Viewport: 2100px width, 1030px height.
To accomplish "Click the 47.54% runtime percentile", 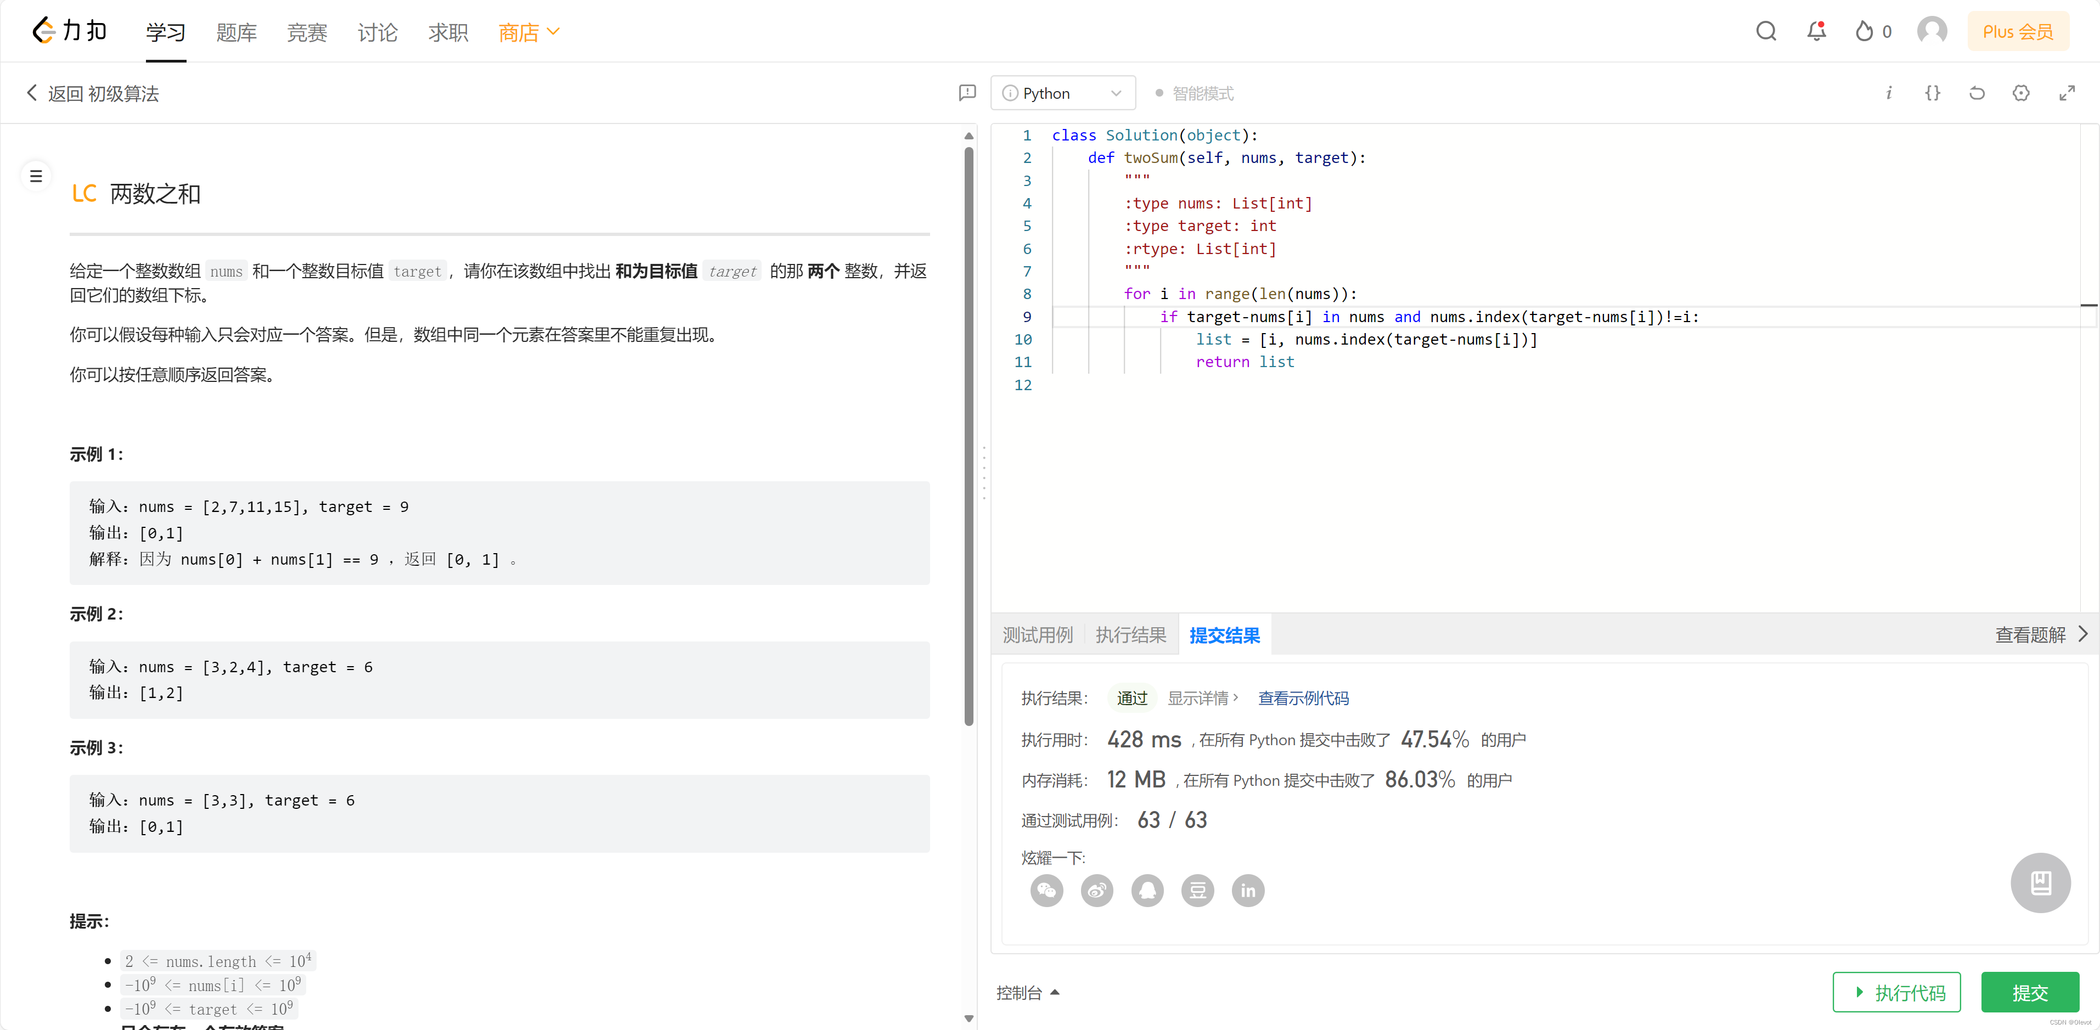I will [x=1435, y=739].
